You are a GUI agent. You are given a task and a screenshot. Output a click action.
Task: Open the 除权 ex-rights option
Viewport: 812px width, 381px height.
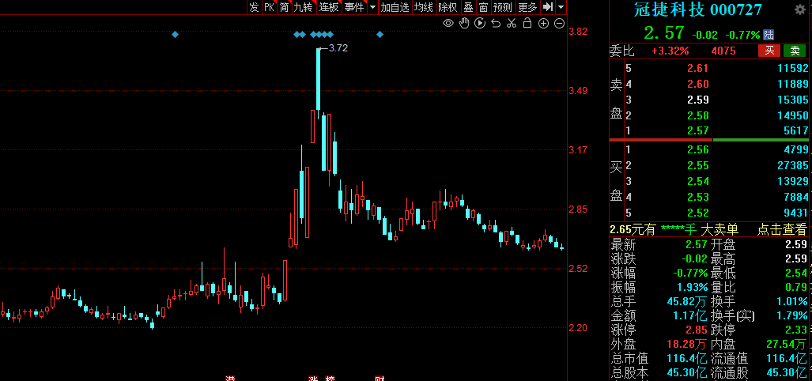coord(448,7)
